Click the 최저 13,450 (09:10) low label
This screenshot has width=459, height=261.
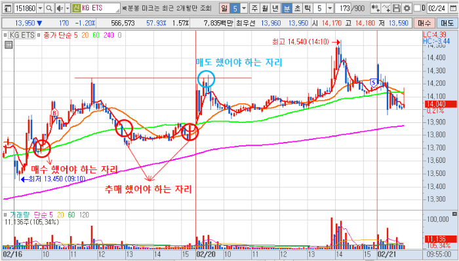click(x=57, y=179)
